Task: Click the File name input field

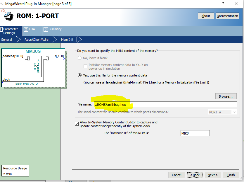Action: (x=165, y=104)
